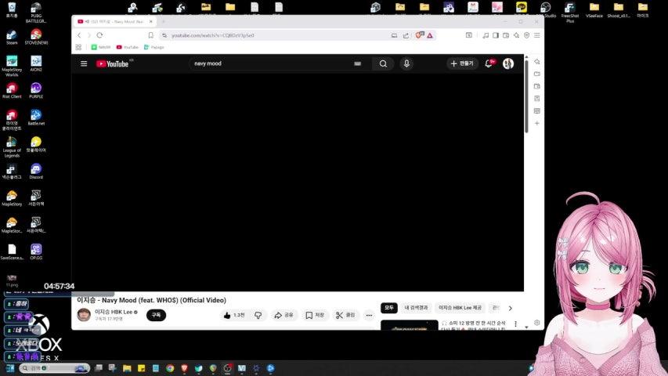Like the video with thumbs up
This screenshot has height=376, width=668.
[234, 315]
